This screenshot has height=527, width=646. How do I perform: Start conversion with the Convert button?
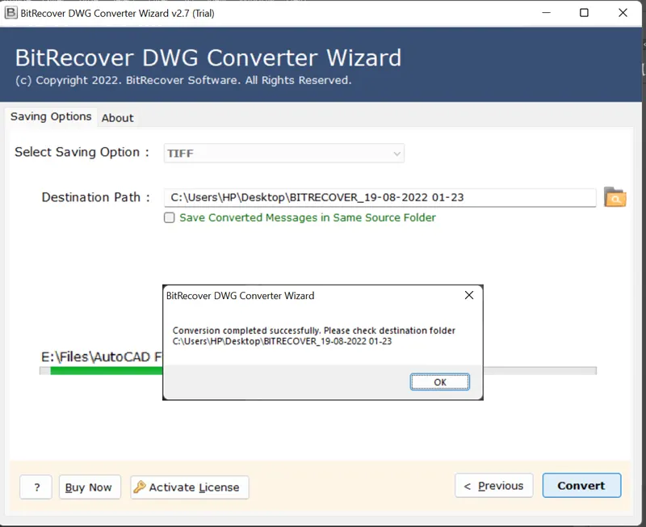coord(581,486)
